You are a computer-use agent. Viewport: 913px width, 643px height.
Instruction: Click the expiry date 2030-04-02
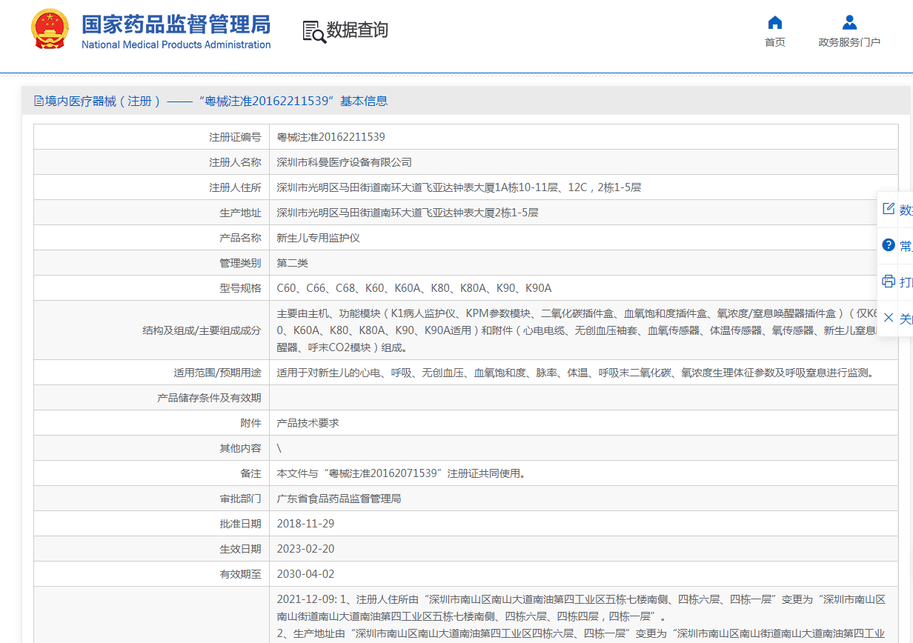click(x=305, y=574)
